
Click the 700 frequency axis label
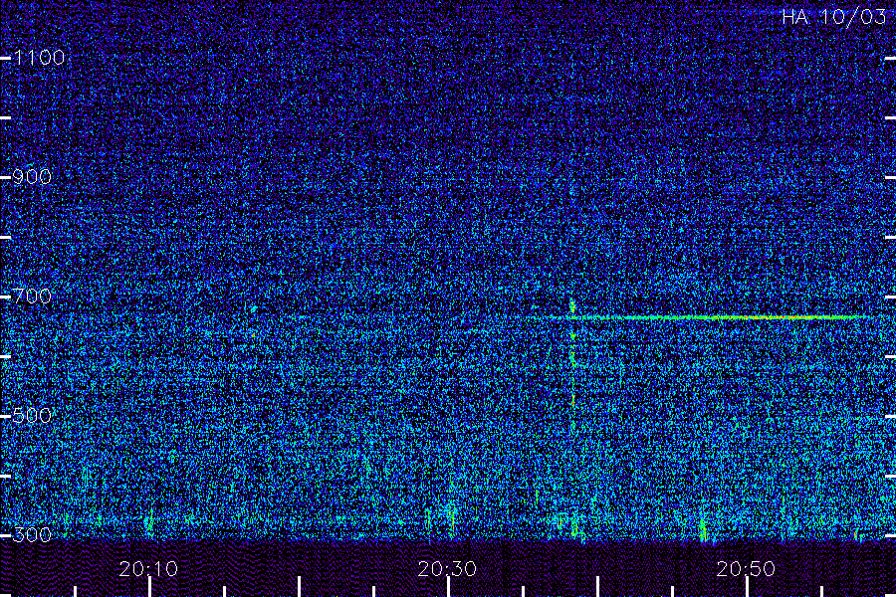[32, 297]
